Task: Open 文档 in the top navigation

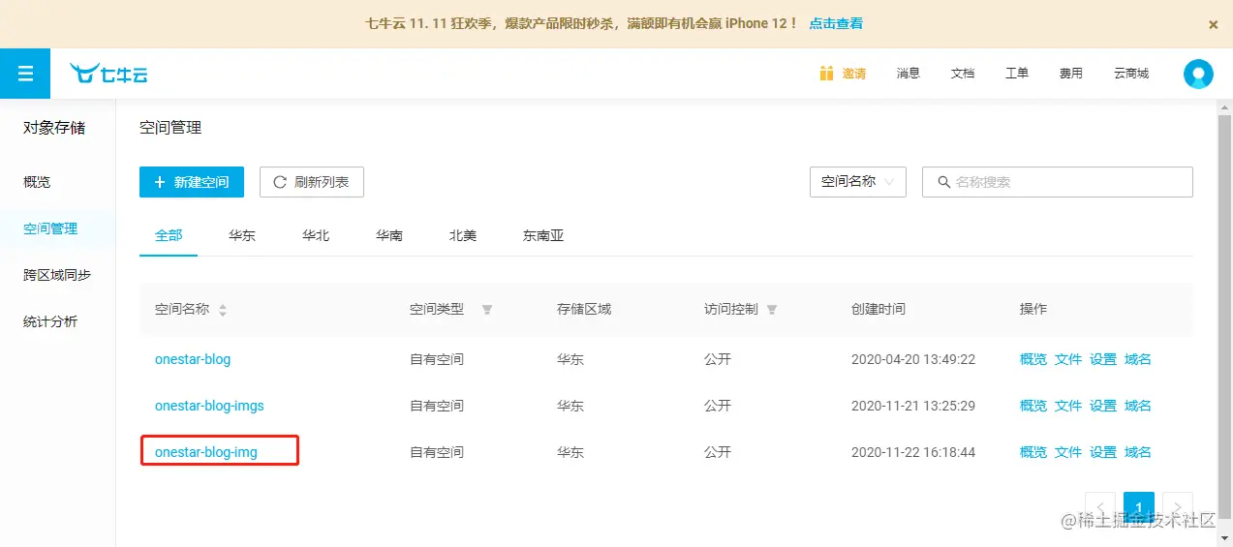Action: pos(963,74)
